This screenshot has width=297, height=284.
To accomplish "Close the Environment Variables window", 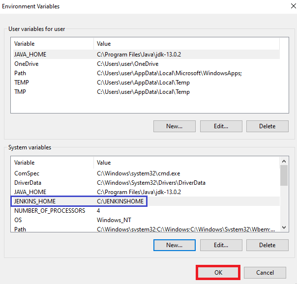I will pos(293,6).
